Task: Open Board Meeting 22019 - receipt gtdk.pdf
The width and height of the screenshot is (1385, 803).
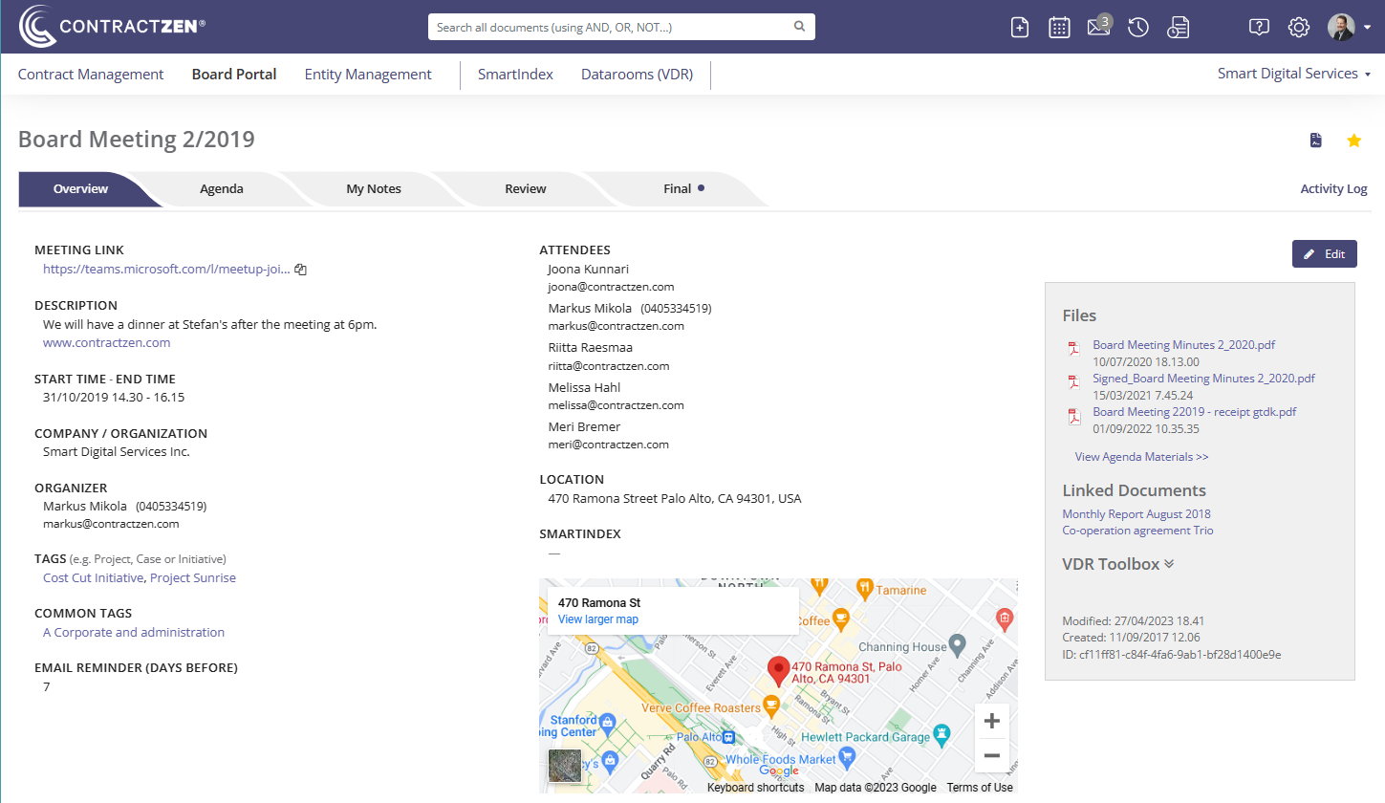Action: [1195, 412]
